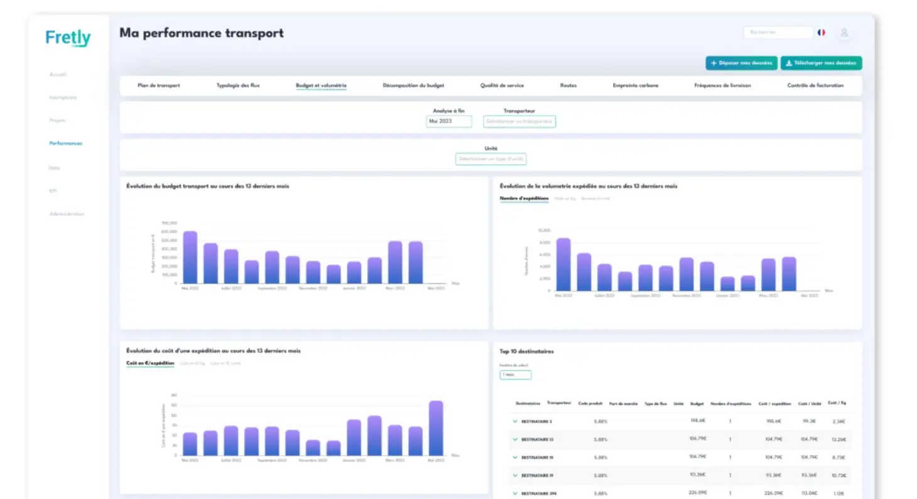This screenshot has width=917, height=499.
Task: Click the first bar in the budget transport chart
Action: pyautogui.click(x=190, y=257)
